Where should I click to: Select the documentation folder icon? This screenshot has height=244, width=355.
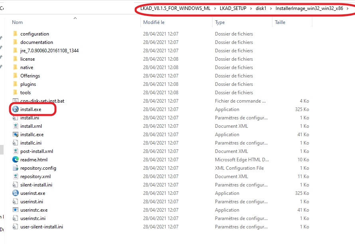click(15, 42)
